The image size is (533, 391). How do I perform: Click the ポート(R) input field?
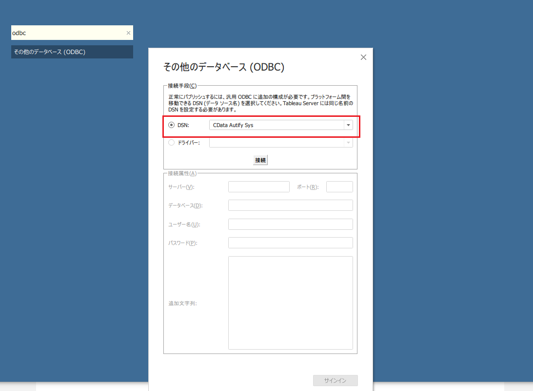click(339, 186)
